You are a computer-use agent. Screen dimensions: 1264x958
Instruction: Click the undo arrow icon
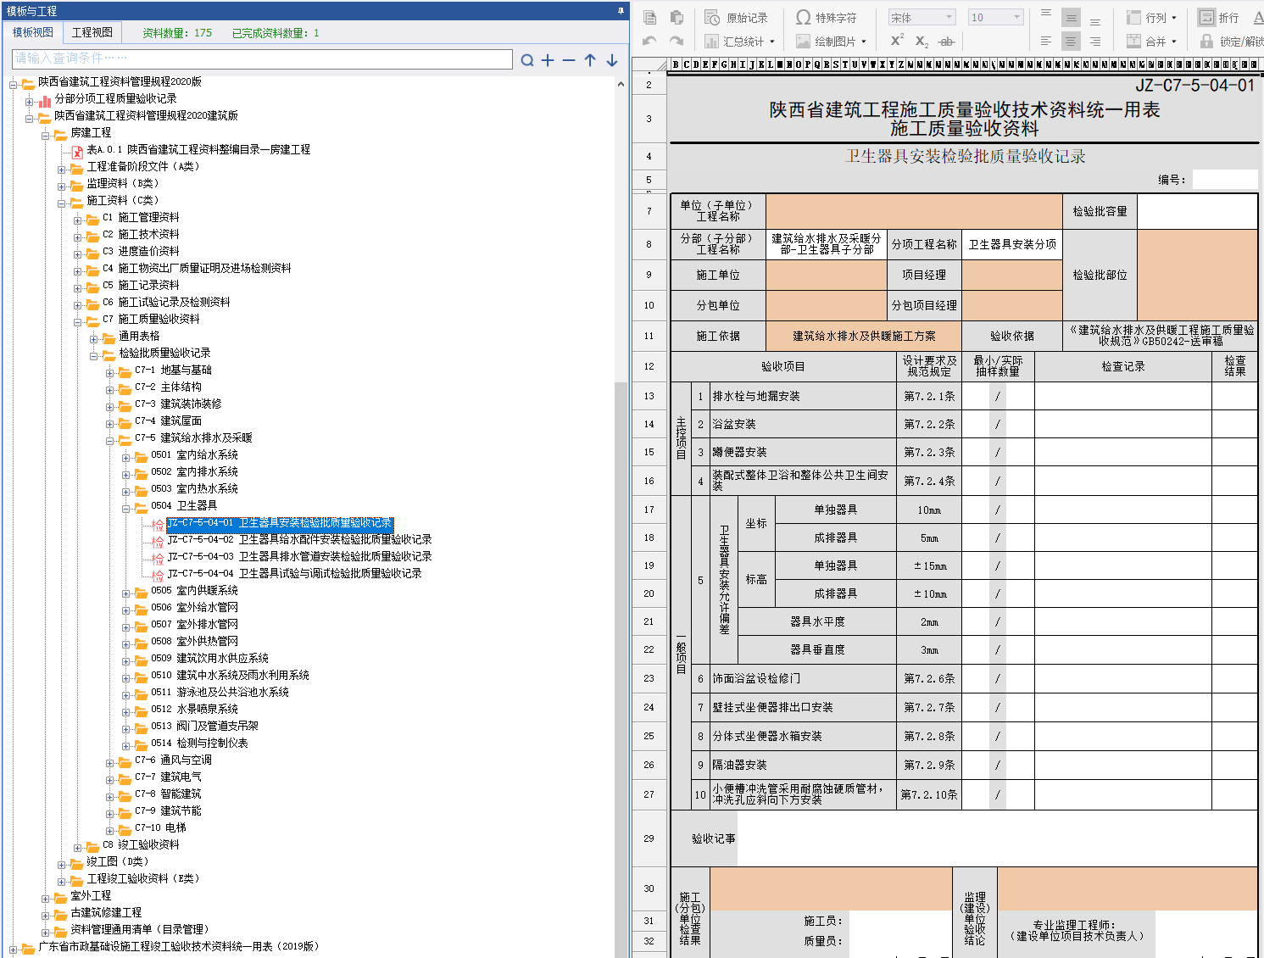649,41
